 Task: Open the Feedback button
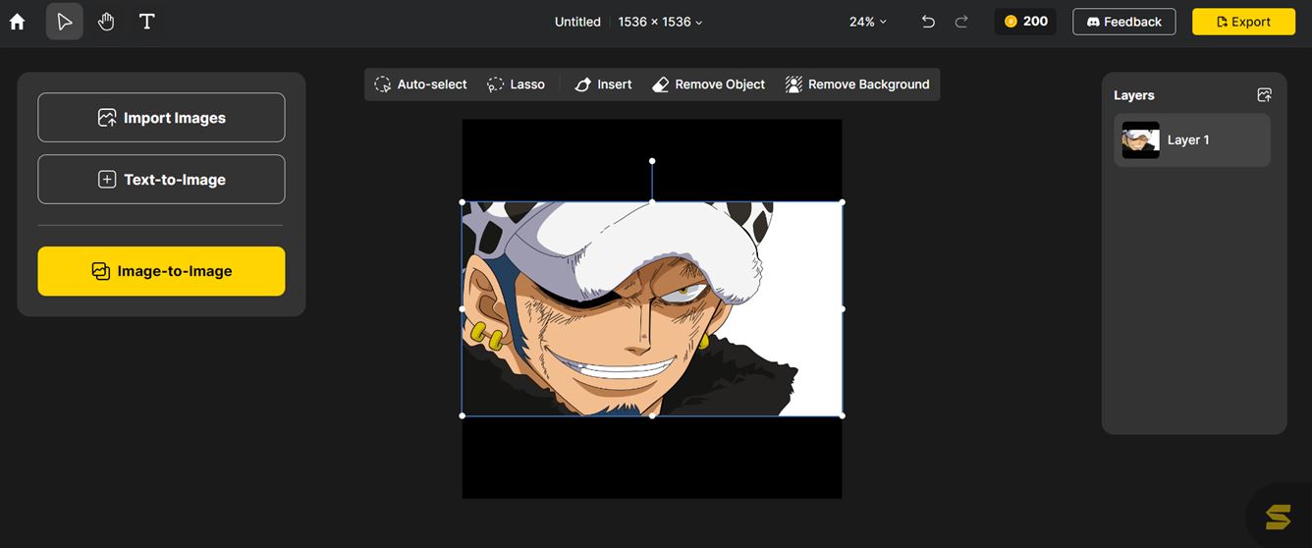click(1124, 22)
